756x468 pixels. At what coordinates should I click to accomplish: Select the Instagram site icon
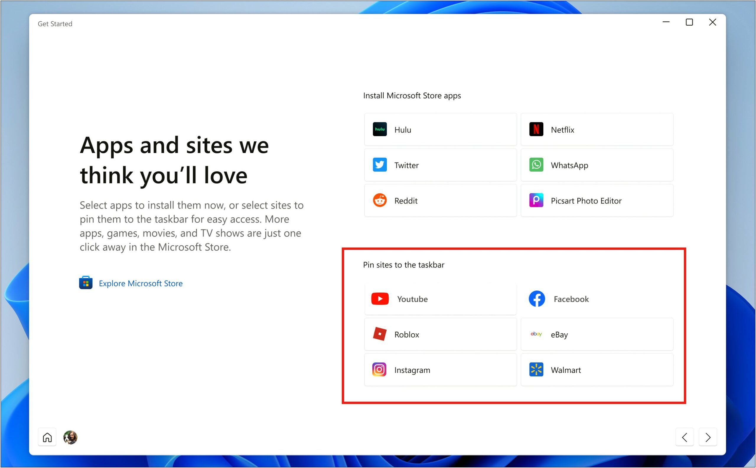(x=379, y=370)
